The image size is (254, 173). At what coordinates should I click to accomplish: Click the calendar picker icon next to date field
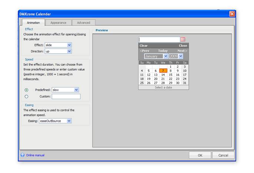(183, 39)
